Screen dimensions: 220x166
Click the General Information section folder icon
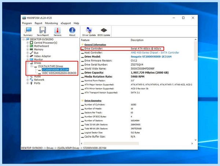click(82, 44)
